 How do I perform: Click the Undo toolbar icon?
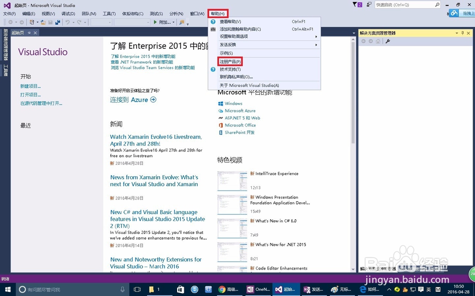coord(67,22)
